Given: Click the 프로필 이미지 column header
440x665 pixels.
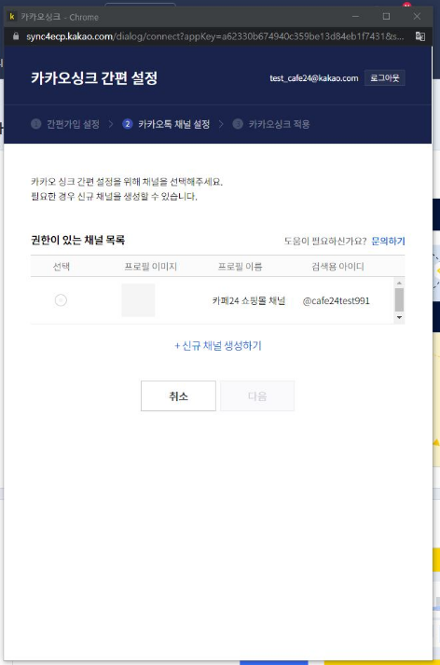Looking at the screenshot, I should [x=150, y=267].
